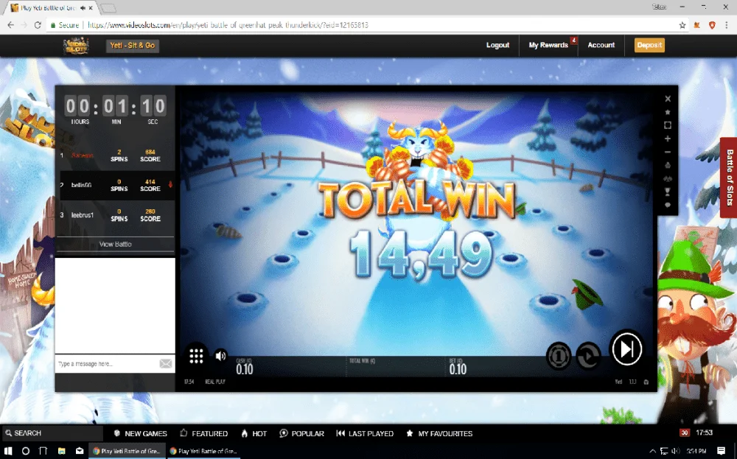Open the chat bubble icon in sidebar
Image resolution: width=737 pixels, height=459 pixels.
point(668,205)
